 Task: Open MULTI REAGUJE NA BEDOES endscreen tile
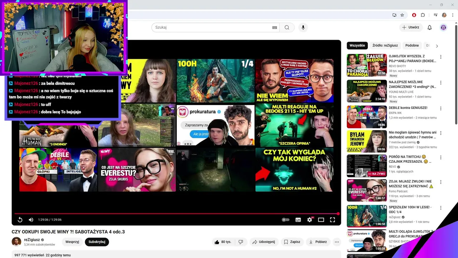point(294,125)
